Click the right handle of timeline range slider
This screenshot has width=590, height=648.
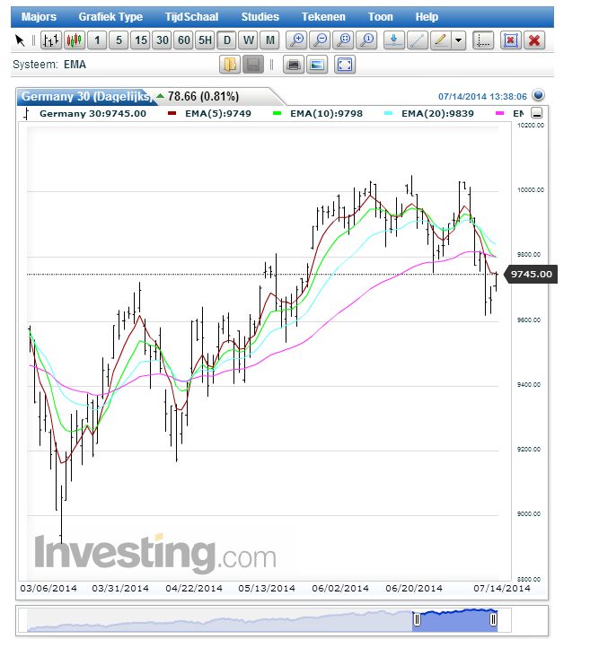point(493,619)
